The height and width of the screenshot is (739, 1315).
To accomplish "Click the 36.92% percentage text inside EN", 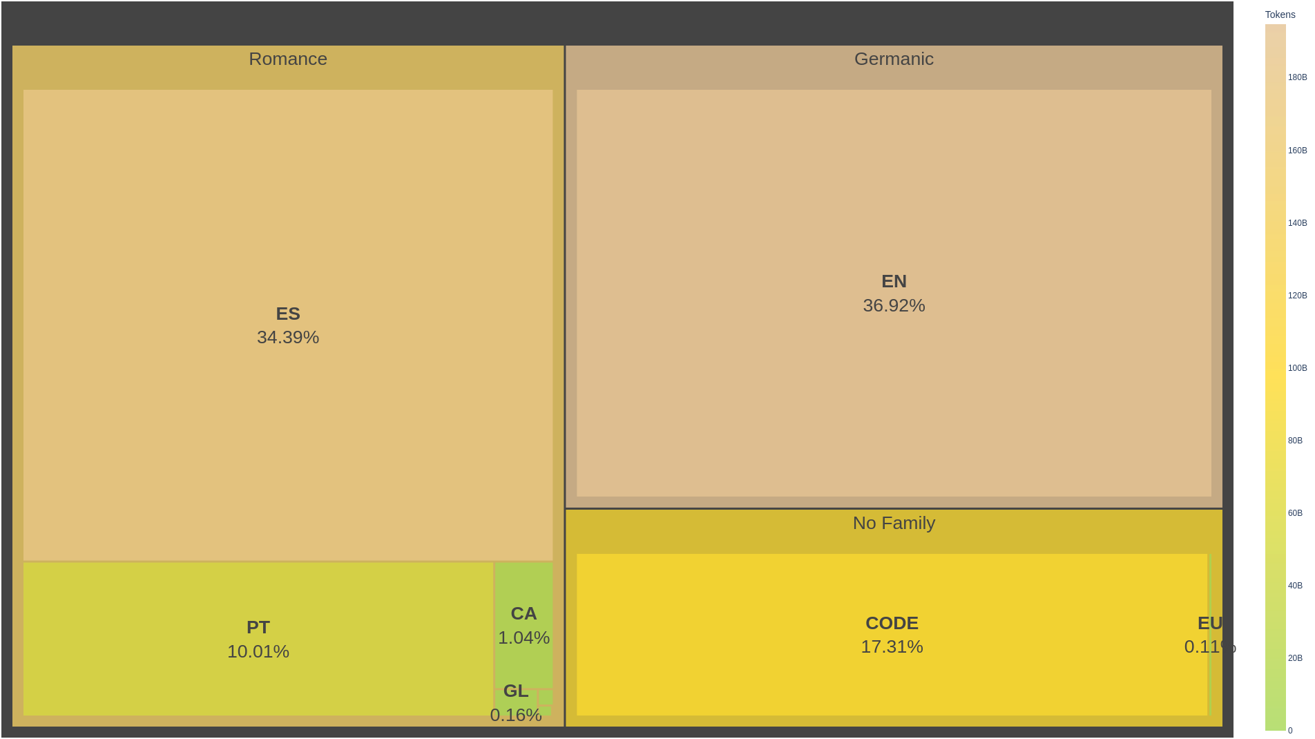I will point(893,305).
